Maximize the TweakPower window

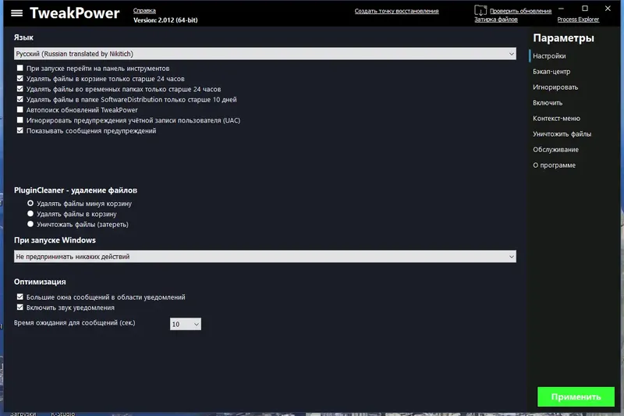[x=584, y=8]
